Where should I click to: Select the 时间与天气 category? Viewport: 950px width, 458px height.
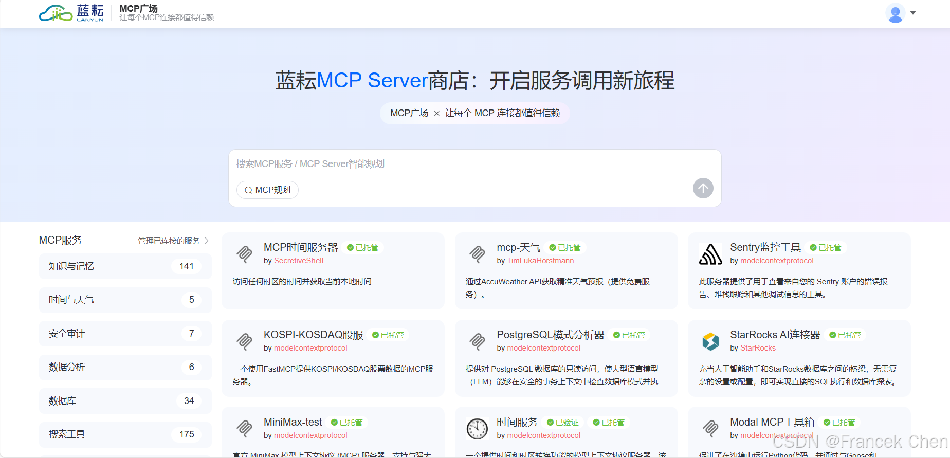click(x=125, y=300)
